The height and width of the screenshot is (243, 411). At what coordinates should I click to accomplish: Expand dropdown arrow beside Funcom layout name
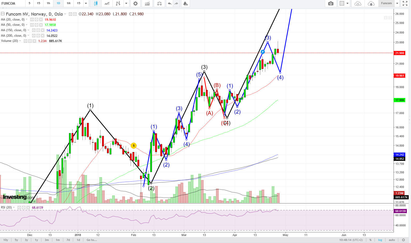pos(397,3)
